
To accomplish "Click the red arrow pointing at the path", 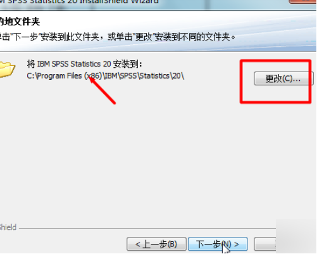I will [x=103, y=91].
